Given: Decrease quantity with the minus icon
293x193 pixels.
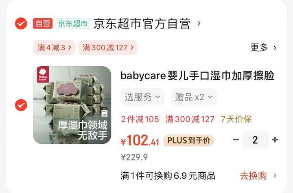Looking at the screenshot, I should tap(236, 139).
